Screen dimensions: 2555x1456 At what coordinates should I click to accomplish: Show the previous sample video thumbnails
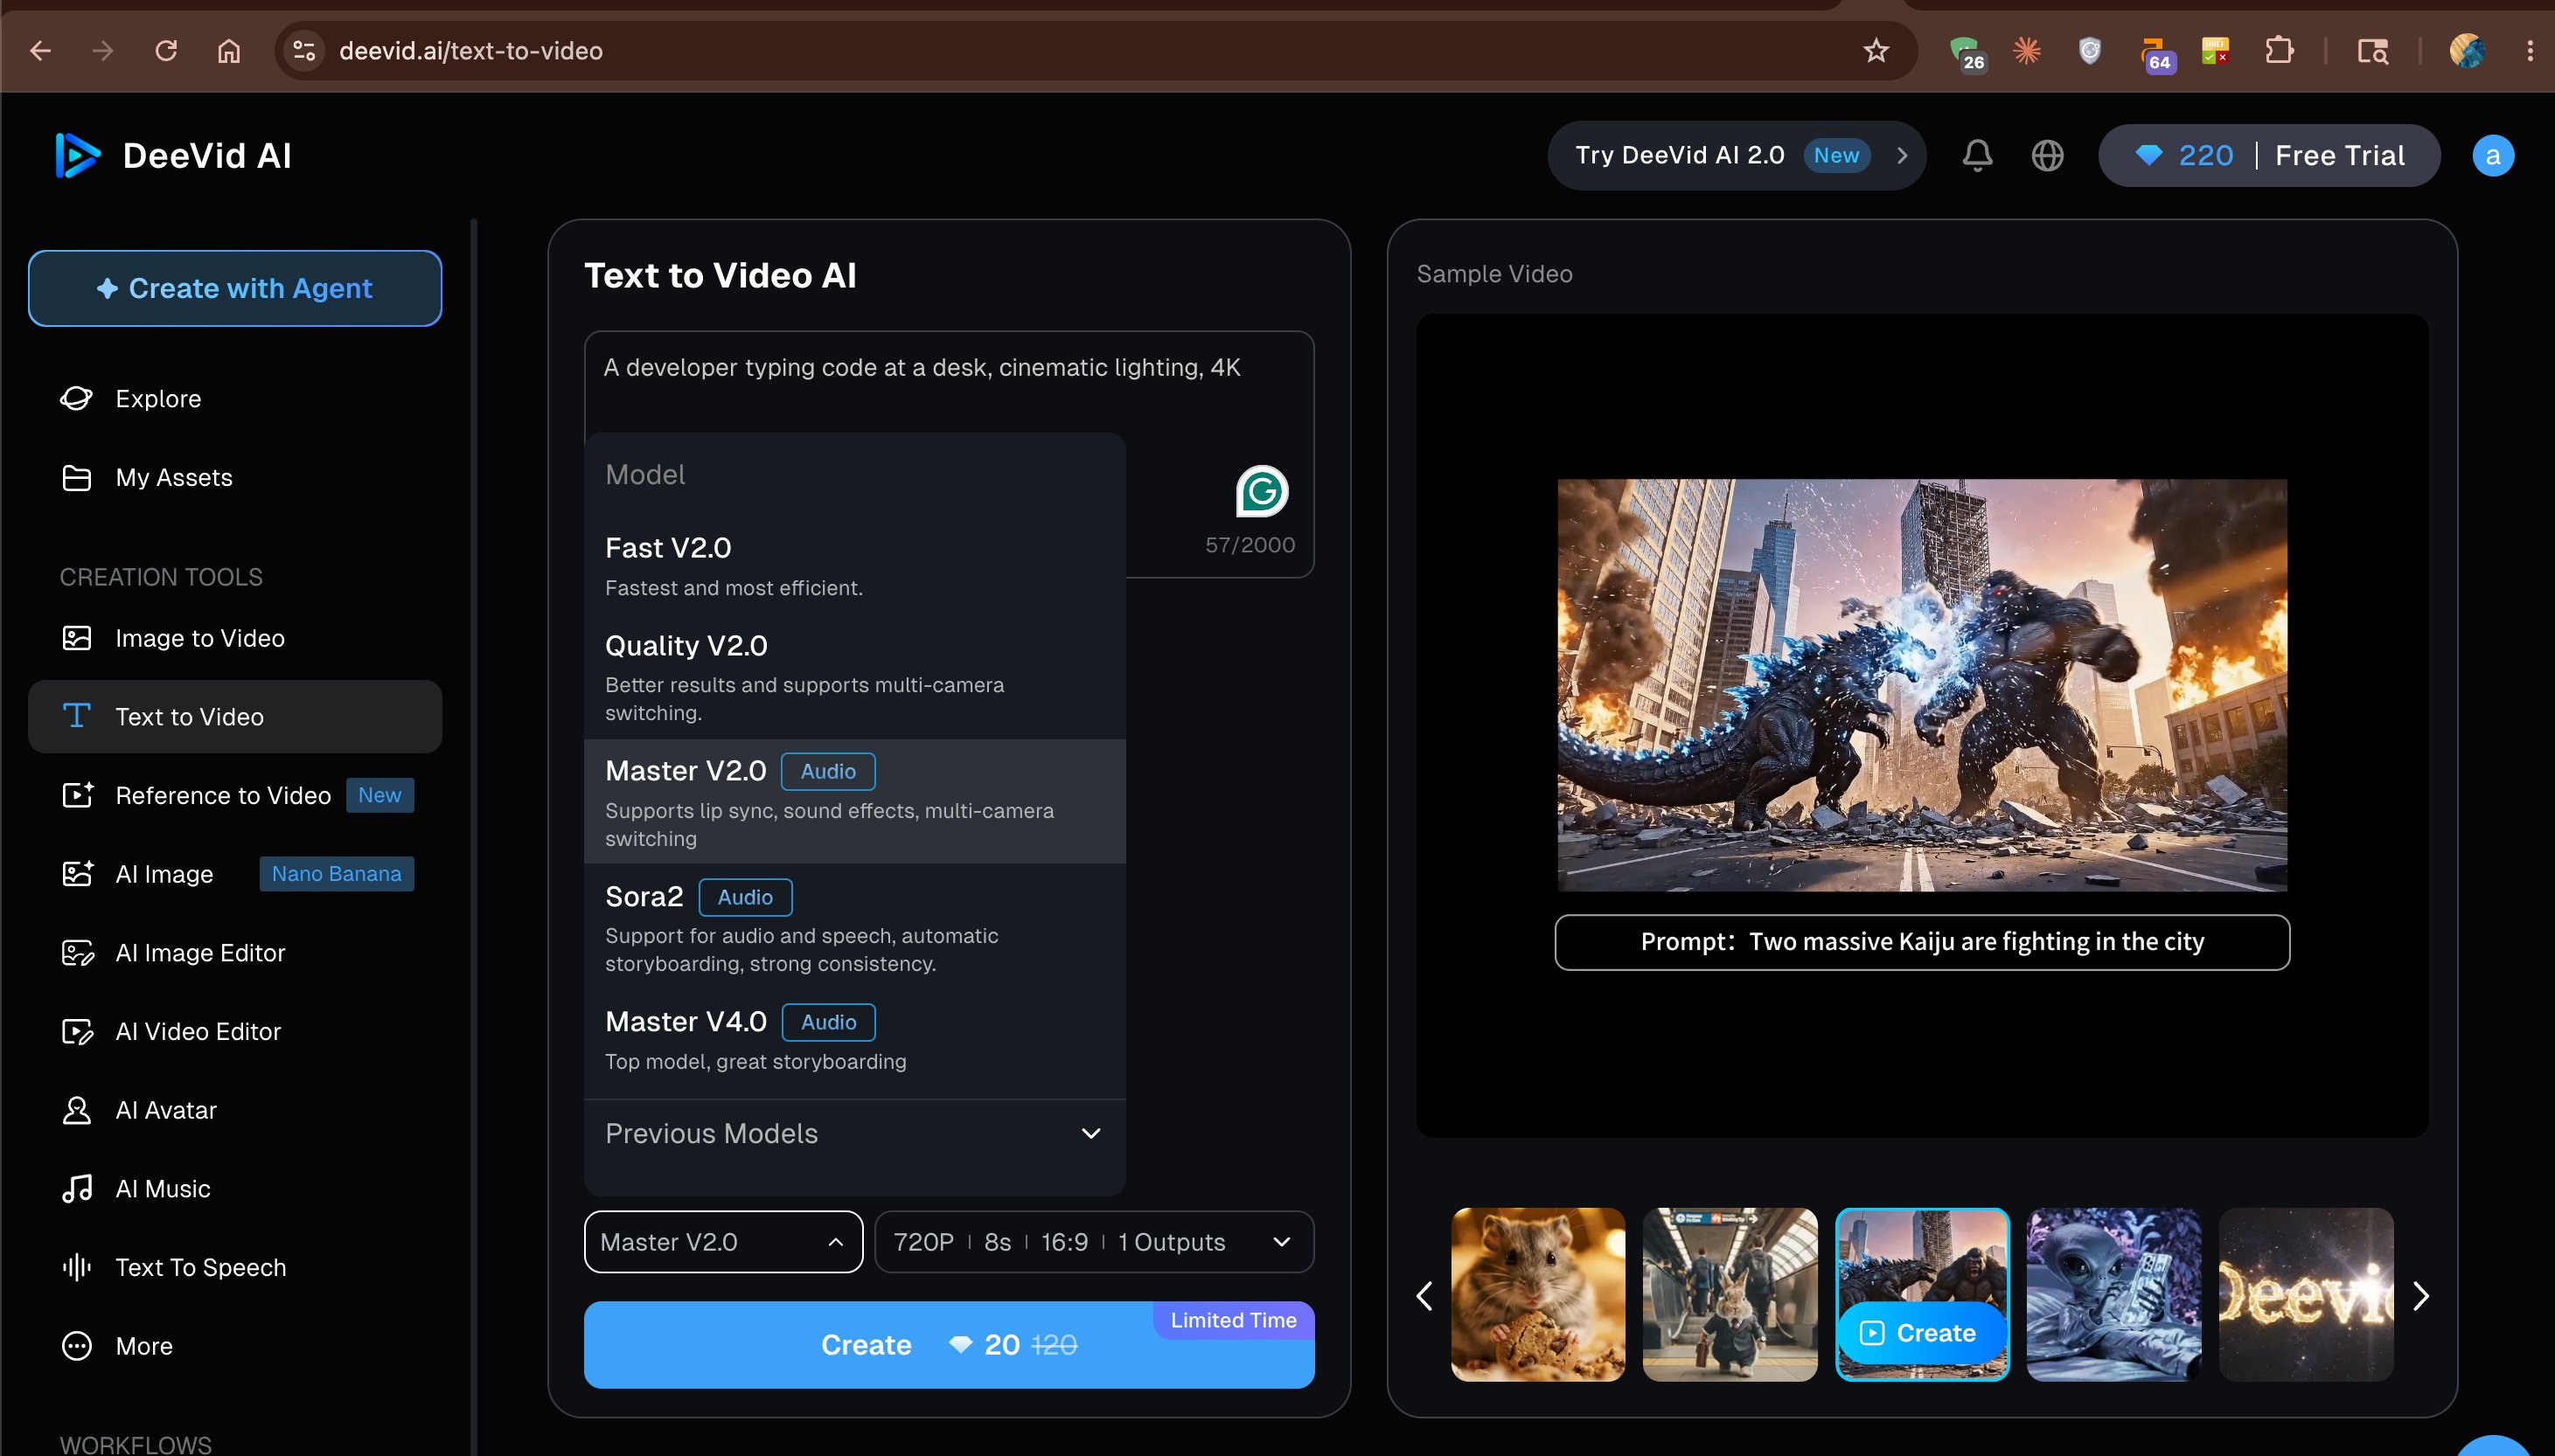[1425, 1295]
